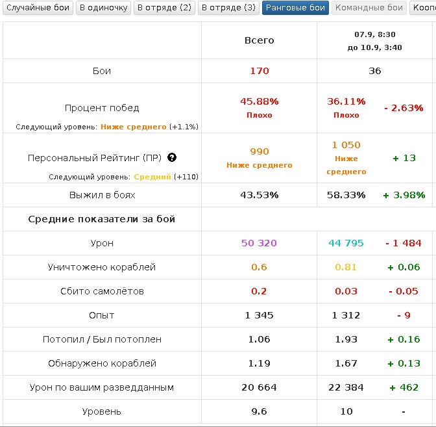Switch to the Командные бои tab
The width and height of the screenshot is (436, 427).
369,8
